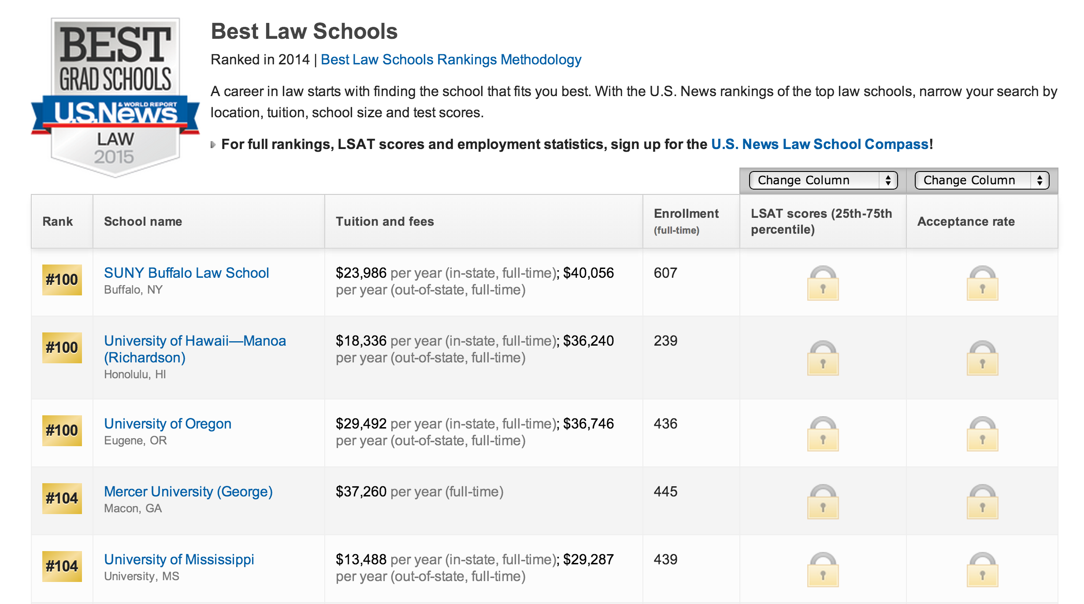Click the Tuition and fees column header
The width and height of the screenshot is (1084, 604).
click(x=484, y=221)
